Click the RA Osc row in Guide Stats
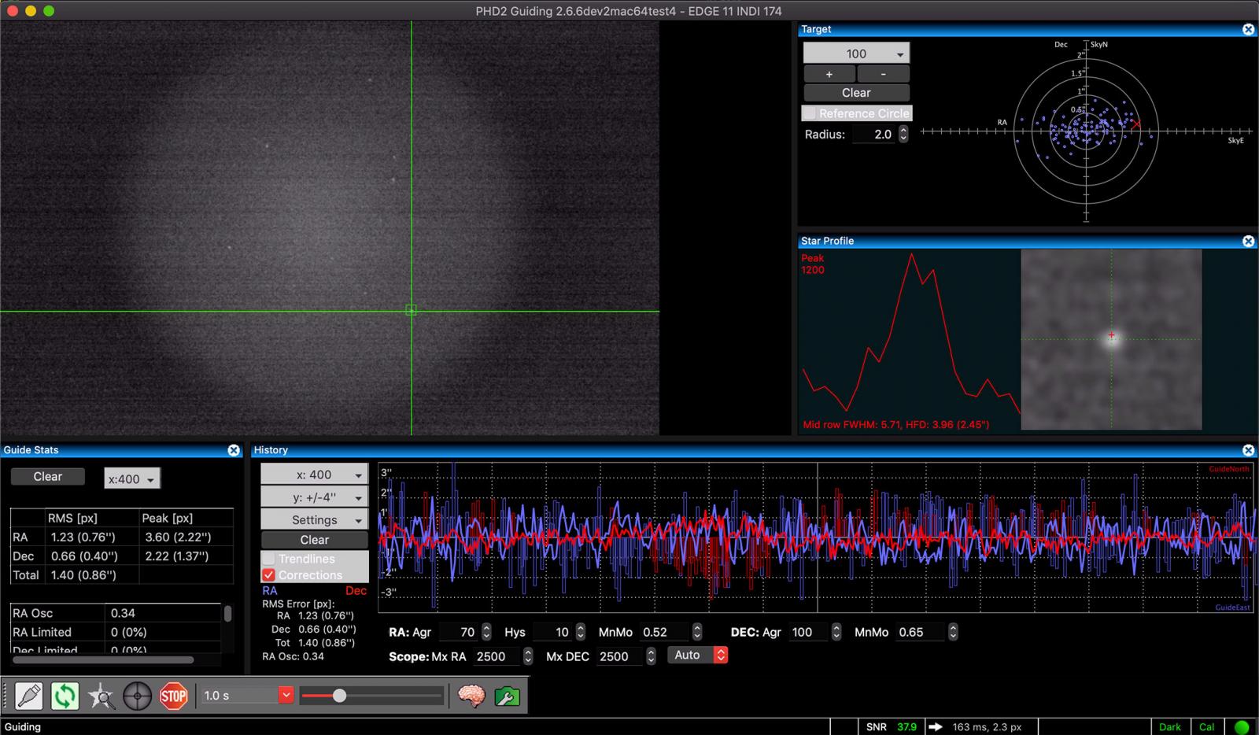This screenshot has height=735, width=1259. (116, 613)
